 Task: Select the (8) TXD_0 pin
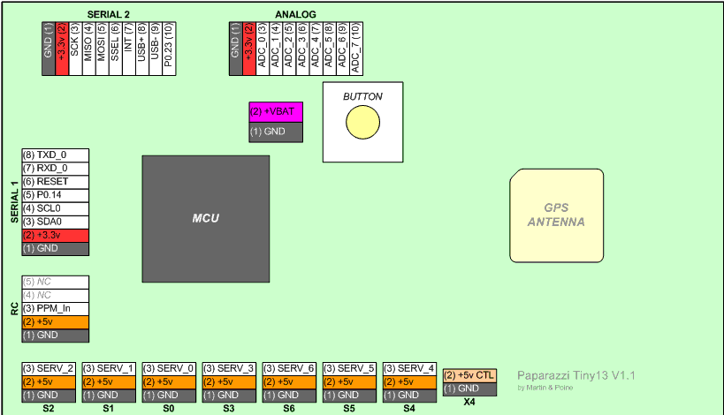pyautogui.click(x=56, y=155)
